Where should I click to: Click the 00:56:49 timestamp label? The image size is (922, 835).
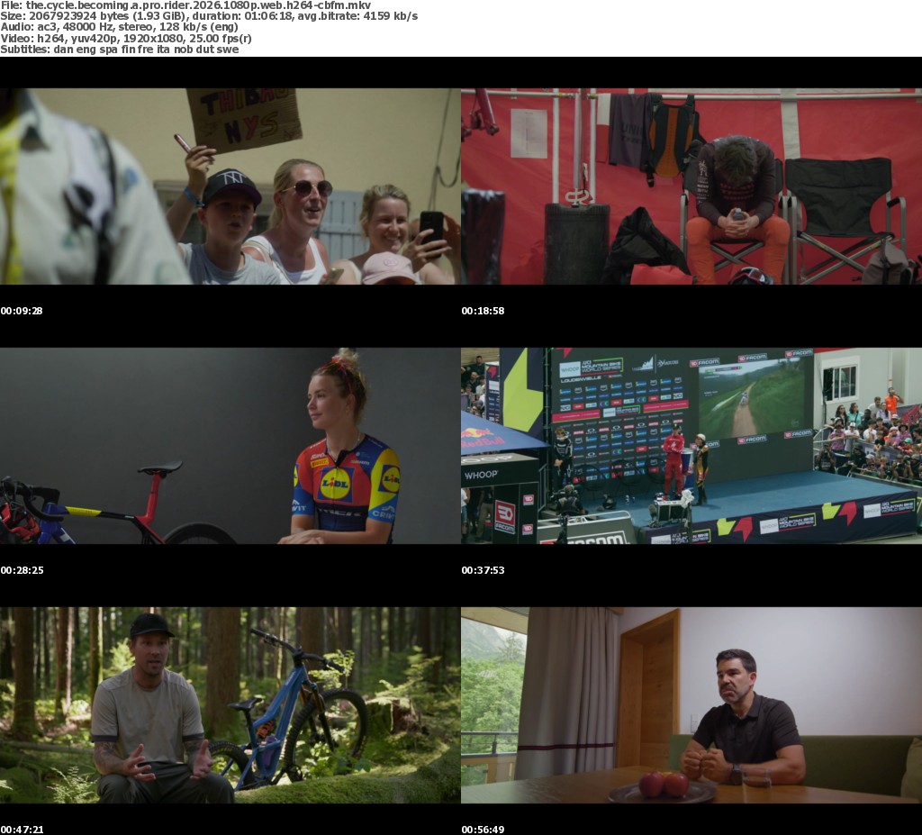(483, 829)
